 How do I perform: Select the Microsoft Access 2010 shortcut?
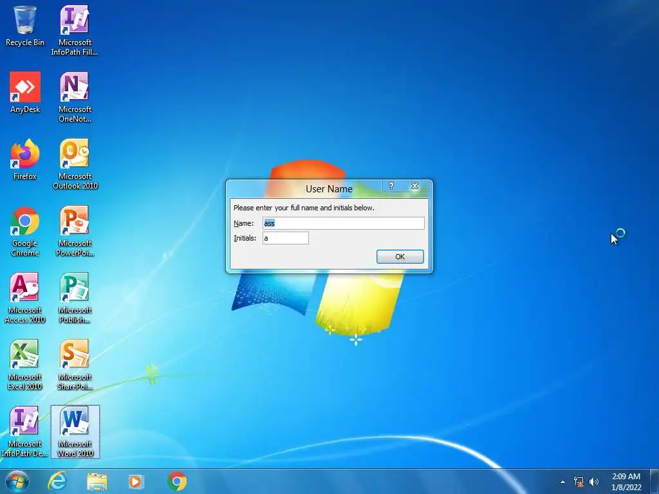click(x=25, y=298)
